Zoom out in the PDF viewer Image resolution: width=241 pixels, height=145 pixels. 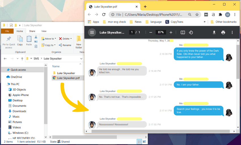[x=151, y=32]
